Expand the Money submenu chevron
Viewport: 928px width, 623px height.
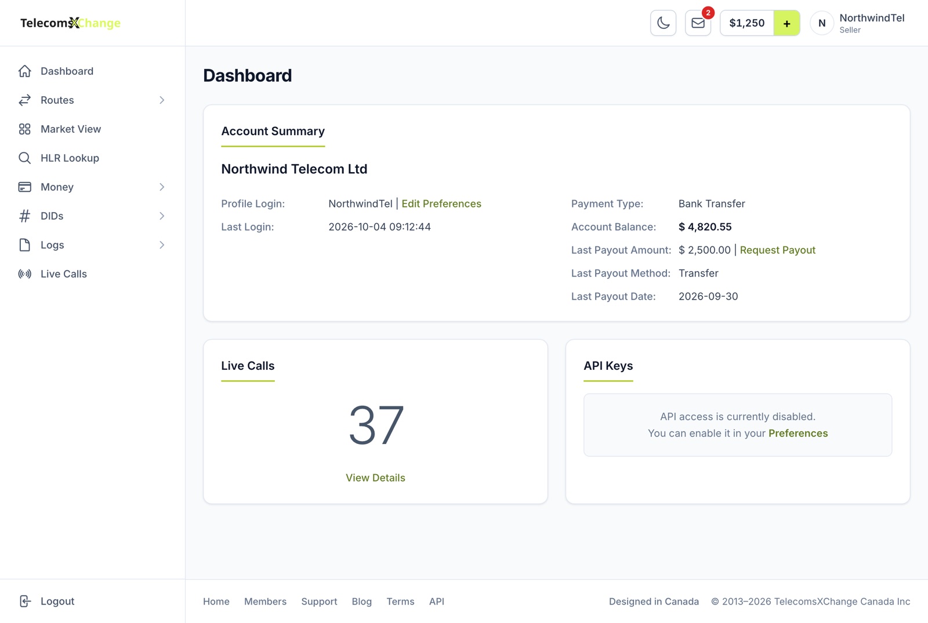[x=162, y=187]
